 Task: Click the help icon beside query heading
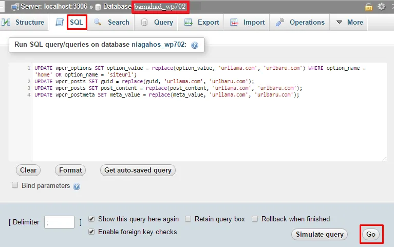(195, 45)
